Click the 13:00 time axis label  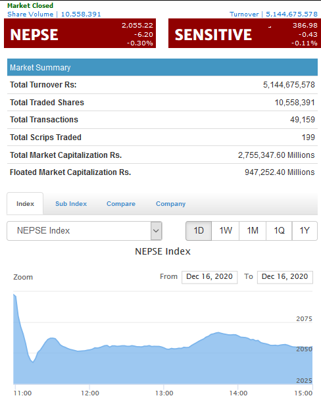click(164, 393)
